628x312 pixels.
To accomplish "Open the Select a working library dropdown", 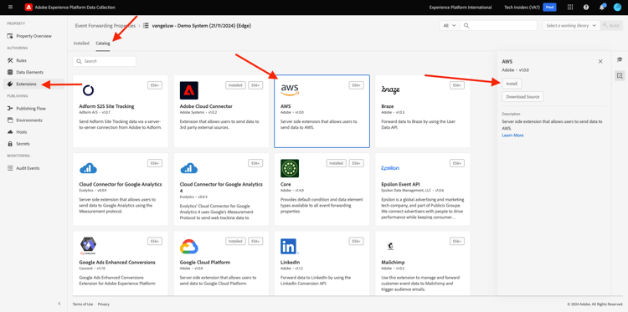I will click(x=571, y=26).
